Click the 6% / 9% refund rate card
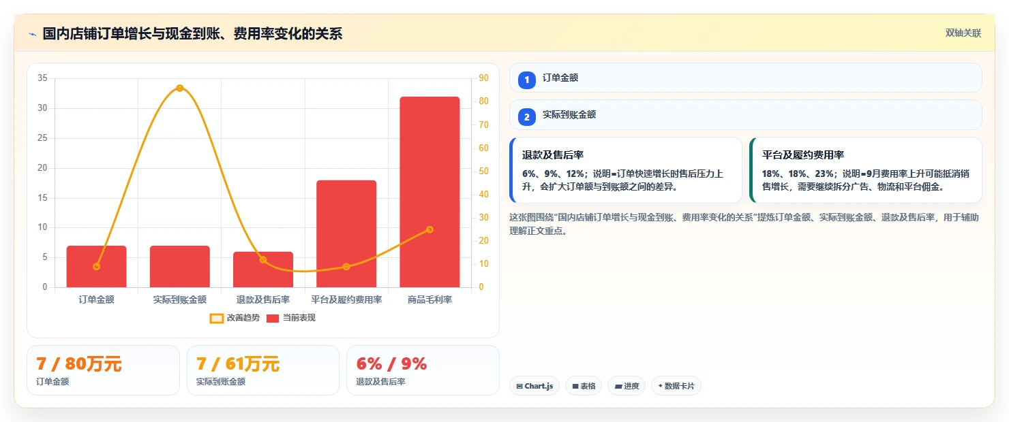 tap(423, 370)
